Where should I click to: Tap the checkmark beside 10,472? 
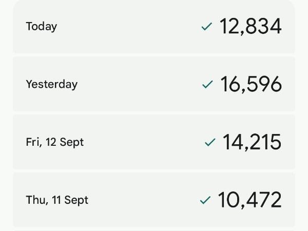(205, 200)
